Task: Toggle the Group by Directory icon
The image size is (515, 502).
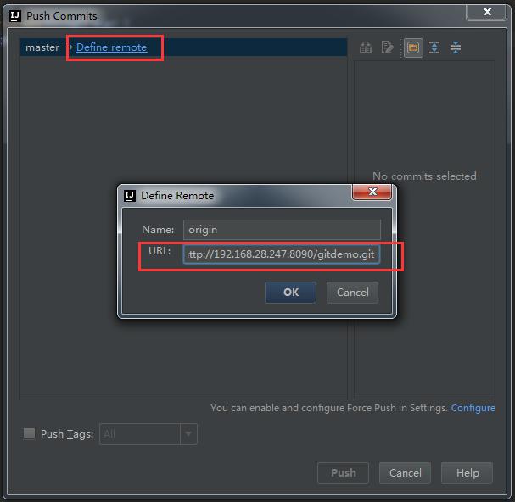Action: coord(413,48)
